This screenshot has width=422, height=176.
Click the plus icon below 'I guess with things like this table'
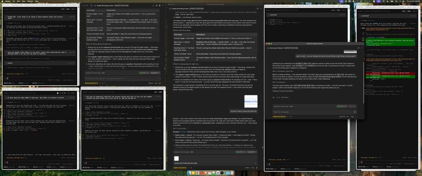188,168
